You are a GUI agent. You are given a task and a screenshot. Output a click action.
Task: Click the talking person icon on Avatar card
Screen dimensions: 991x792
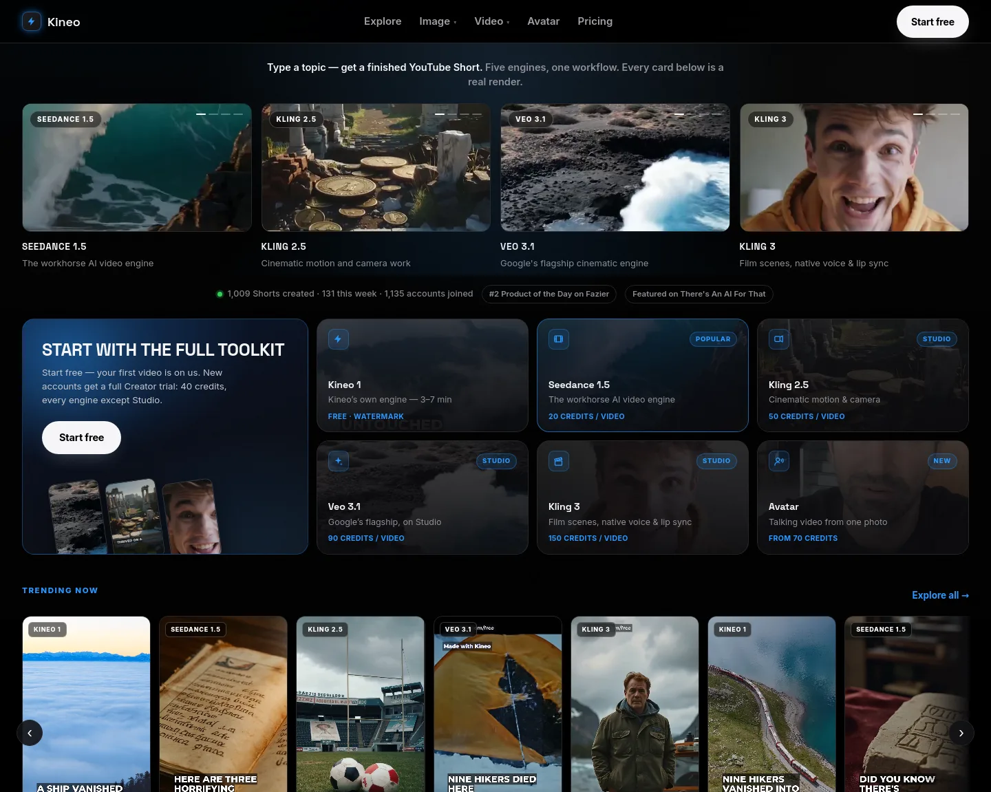(779, 461)
